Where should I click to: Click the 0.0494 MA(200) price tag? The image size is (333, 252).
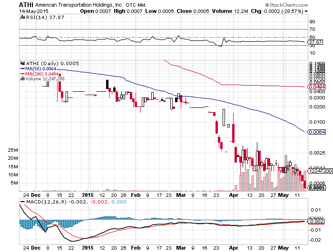(317, 87)
